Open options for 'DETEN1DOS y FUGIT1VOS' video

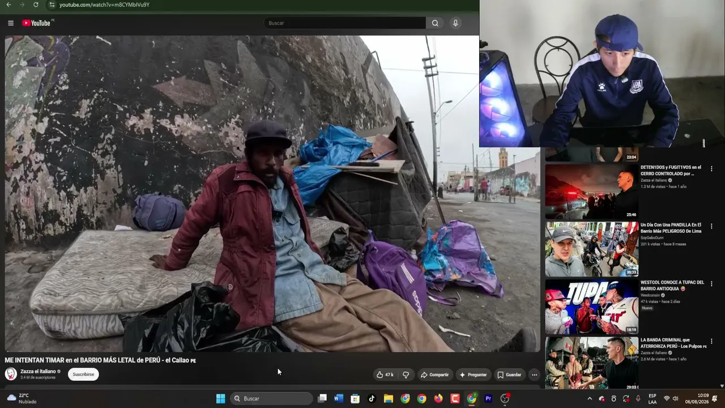click(x=711, y=168)
